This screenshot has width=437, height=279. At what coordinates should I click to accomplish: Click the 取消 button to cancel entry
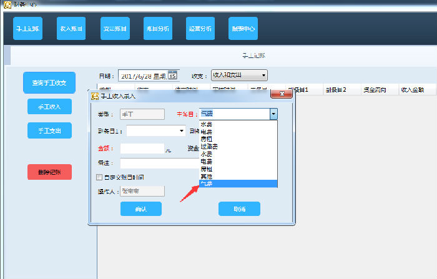(x=239, y=209)
